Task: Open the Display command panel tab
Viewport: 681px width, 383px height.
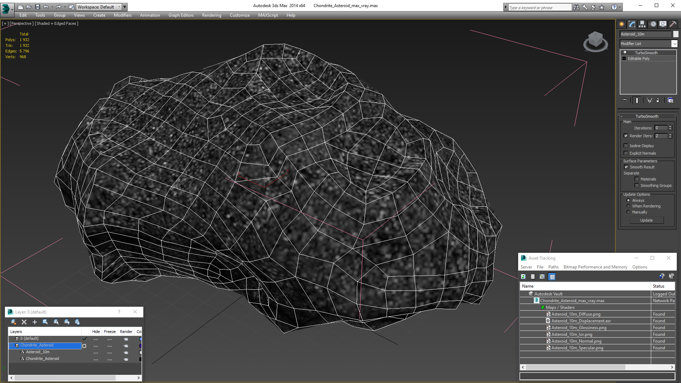Action: (663, 24)
